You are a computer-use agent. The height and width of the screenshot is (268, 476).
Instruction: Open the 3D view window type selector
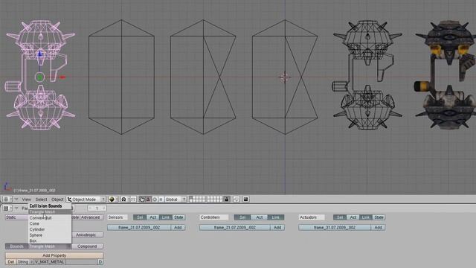click(7, 200)
